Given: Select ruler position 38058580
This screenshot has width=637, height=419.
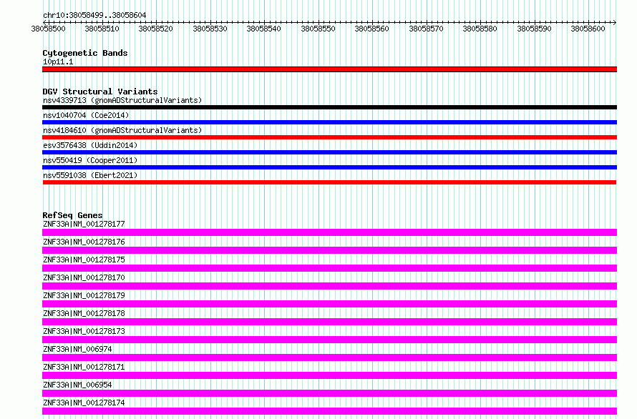Looking at the screenshot, I should click(x=480, y=29).
